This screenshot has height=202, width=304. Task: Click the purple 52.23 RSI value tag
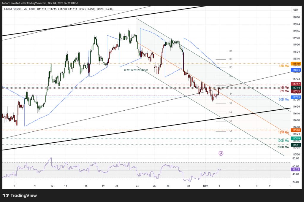click(x=295, y=169)
